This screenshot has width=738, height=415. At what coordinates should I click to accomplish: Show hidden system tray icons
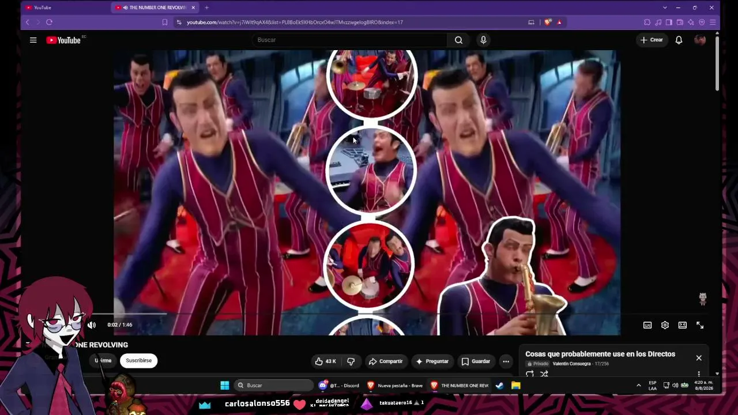pos(638,385)
